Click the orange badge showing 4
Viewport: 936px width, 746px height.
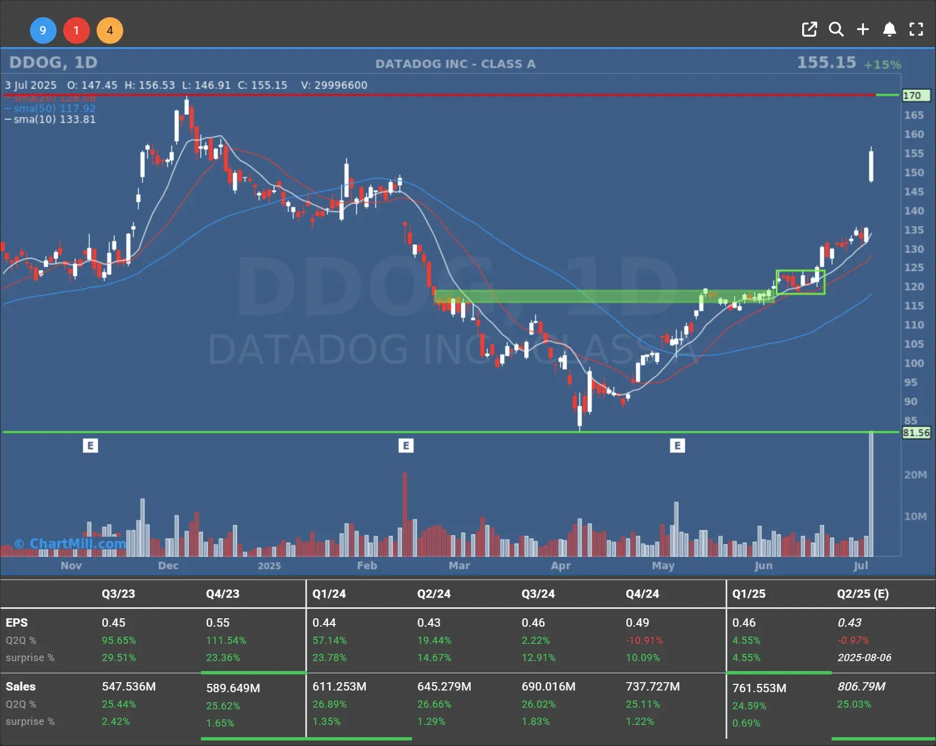[x=110, y=31]
